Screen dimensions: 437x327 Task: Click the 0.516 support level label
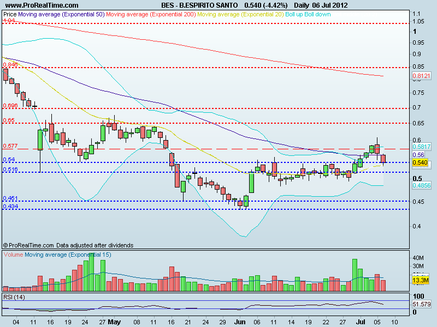tap(10, 169)
